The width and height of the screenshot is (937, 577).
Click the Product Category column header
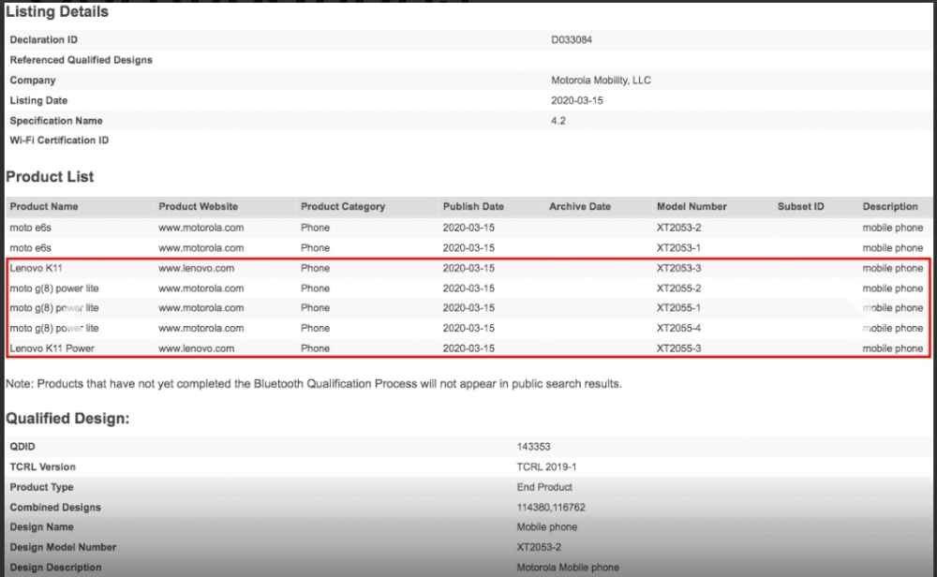point(342,207)
